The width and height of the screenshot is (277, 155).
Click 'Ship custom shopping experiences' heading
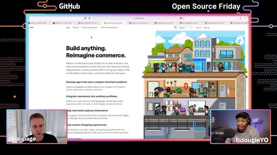coord(87,125)
